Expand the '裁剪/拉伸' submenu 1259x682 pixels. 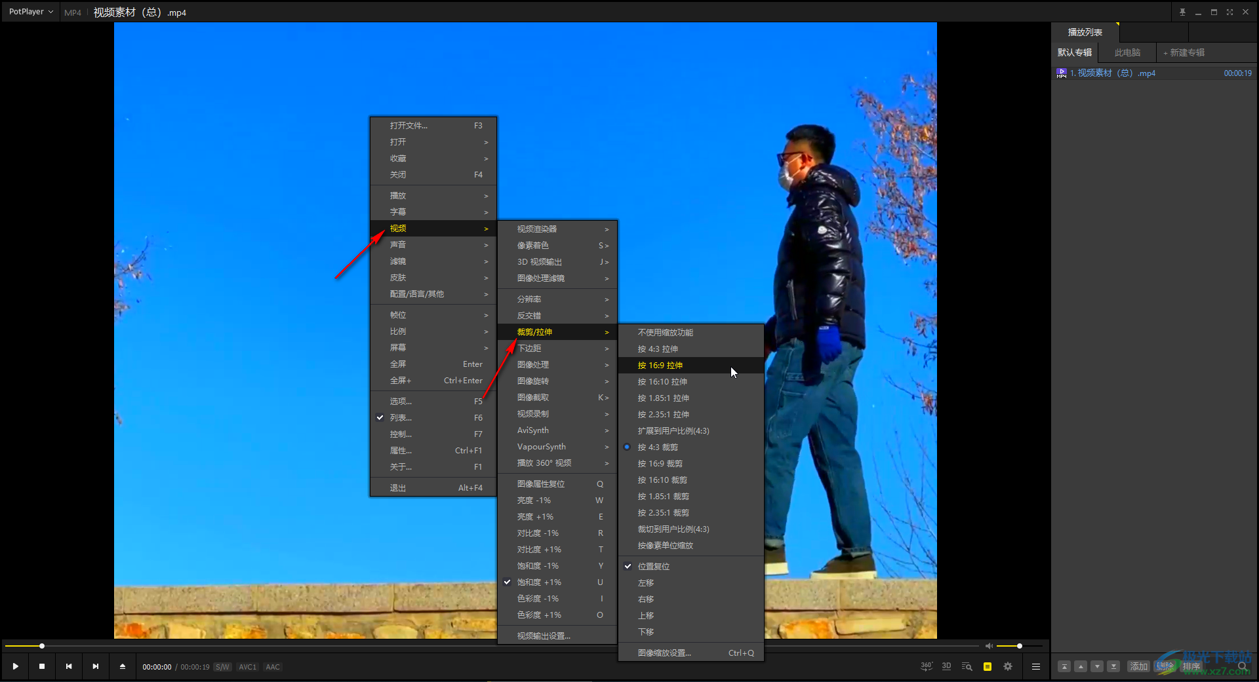(557, 332)
